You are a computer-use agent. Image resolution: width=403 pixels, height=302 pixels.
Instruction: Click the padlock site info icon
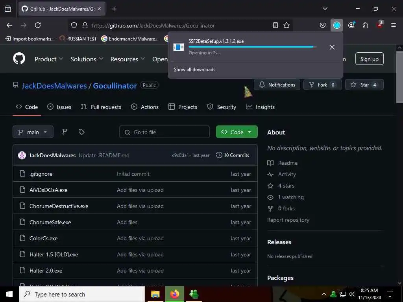click(85, 25)
